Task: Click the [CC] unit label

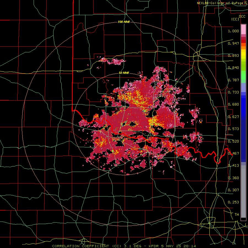Action: tap(235, 19)
